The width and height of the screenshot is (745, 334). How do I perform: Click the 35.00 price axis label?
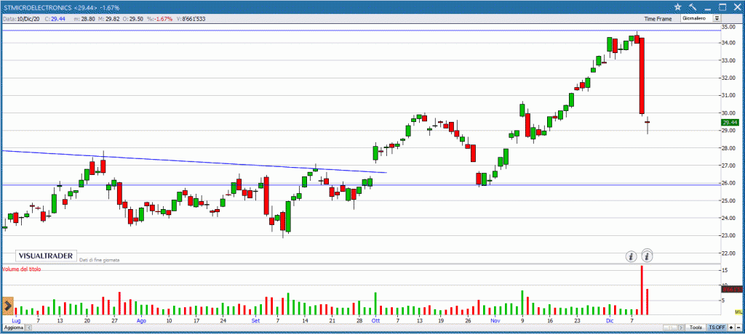(728, 27)
